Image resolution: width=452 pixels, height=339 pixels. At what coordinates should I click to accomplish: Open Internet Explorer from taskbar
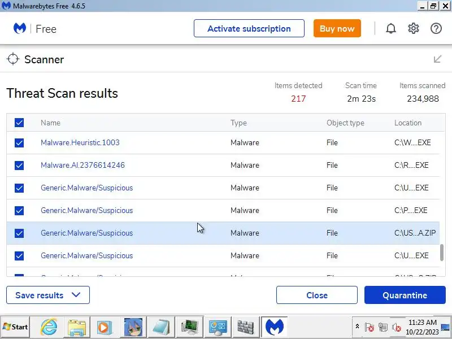click(x=49, y=327)
